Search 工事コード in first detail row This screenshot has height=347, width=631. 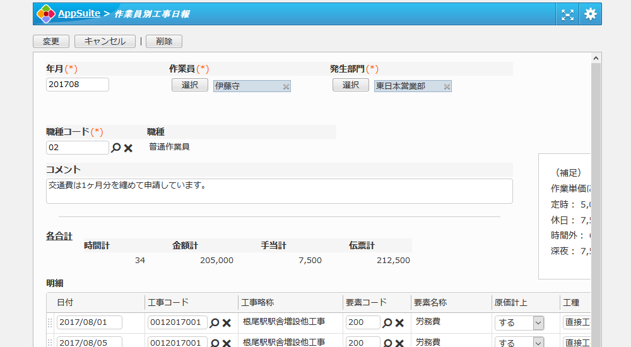(x=215, y=322)
